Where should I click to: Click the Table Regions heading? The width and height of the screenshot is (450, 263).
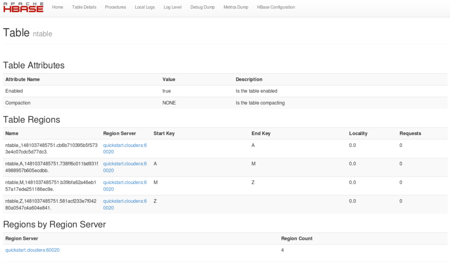[x=32, y=120]
